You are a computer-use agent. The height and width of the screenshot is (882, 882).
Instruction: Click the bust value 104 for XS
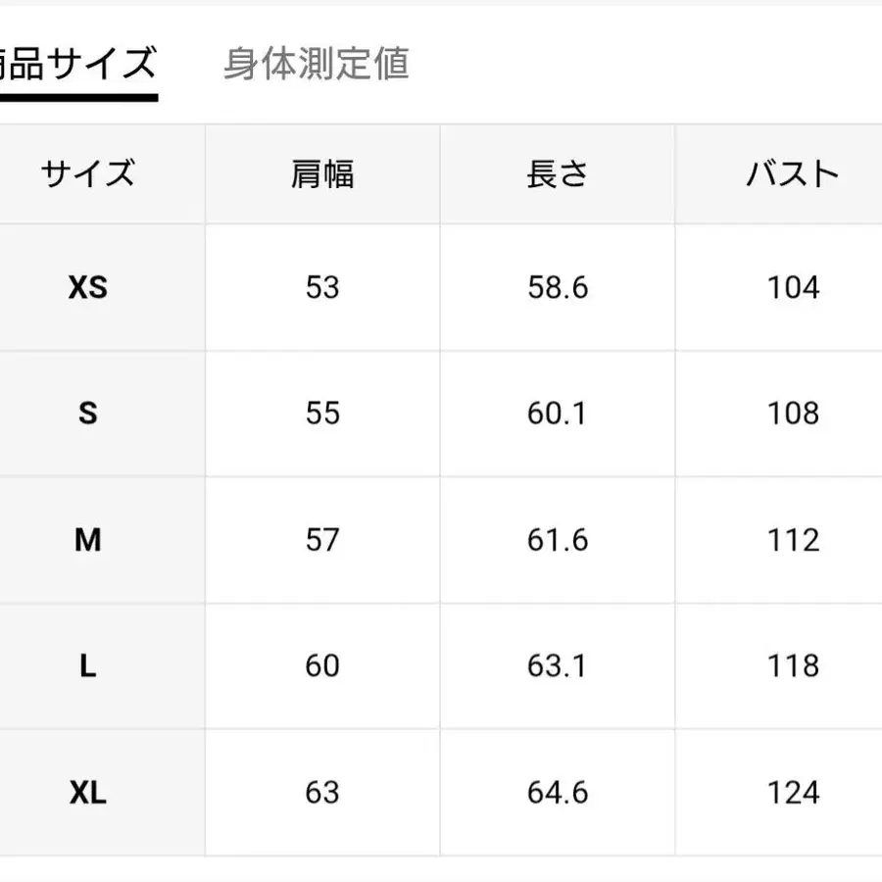[x=791, y=287]
